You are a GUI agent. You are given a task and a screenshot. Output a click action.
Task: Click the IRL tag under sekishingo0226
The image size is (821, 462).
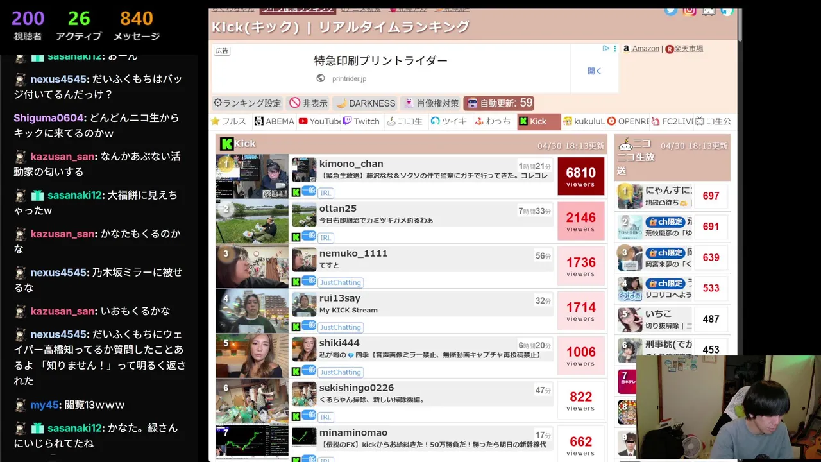click(x=326, y=417)
